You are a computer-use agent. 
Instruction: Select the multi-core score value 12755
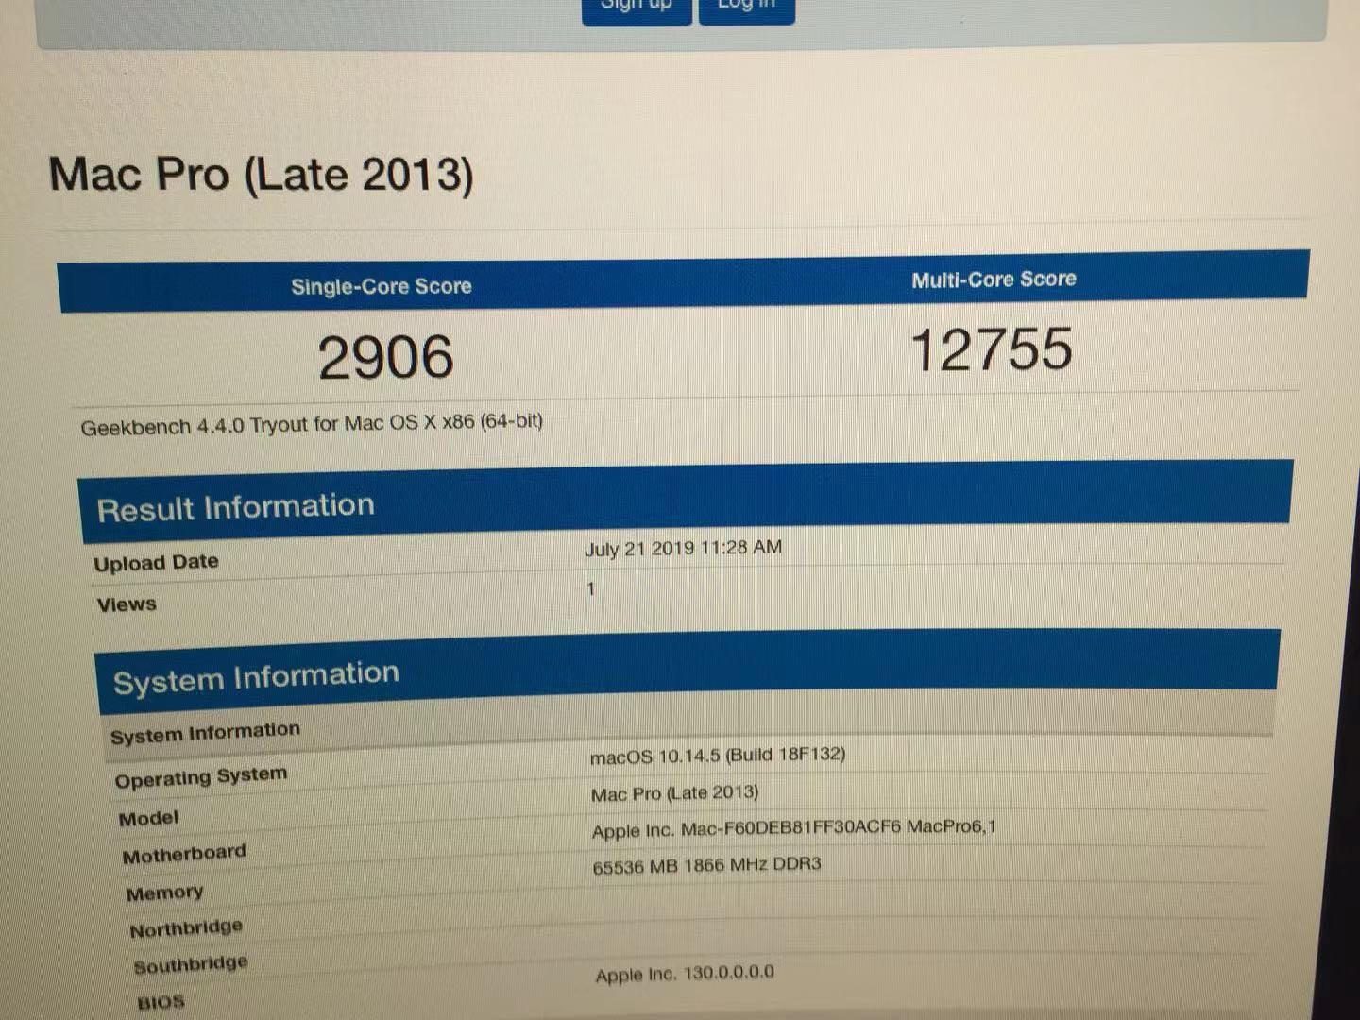tap(992, 349)
